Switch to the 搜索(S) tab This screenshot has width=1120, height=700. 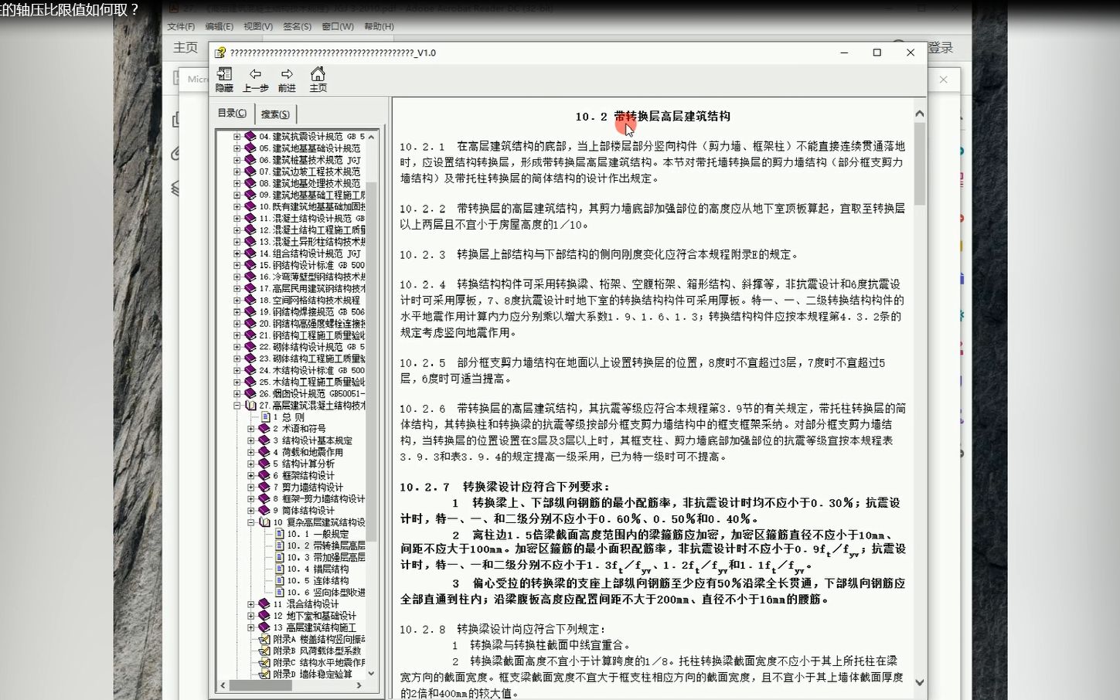tap(275, 114)
